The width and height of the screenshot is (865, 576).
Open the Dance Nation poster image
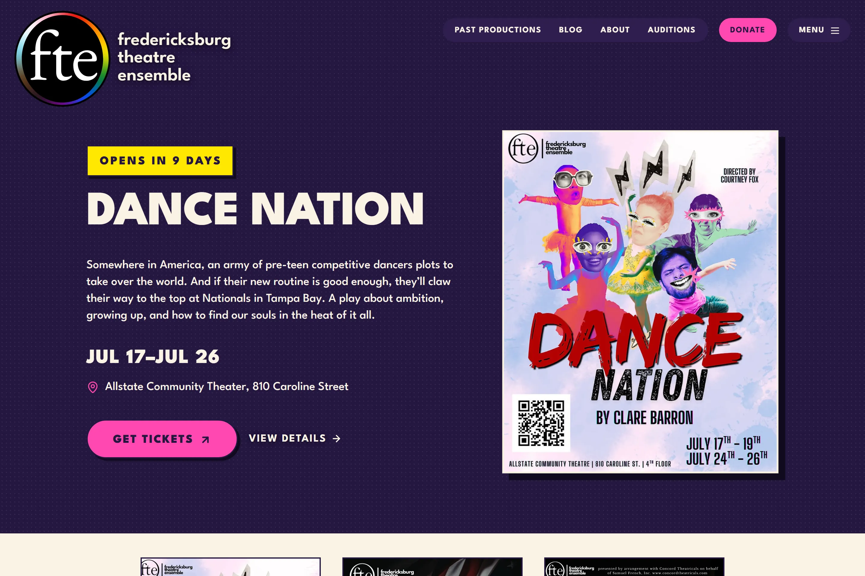pyautogui.click(x=640, y=301)
